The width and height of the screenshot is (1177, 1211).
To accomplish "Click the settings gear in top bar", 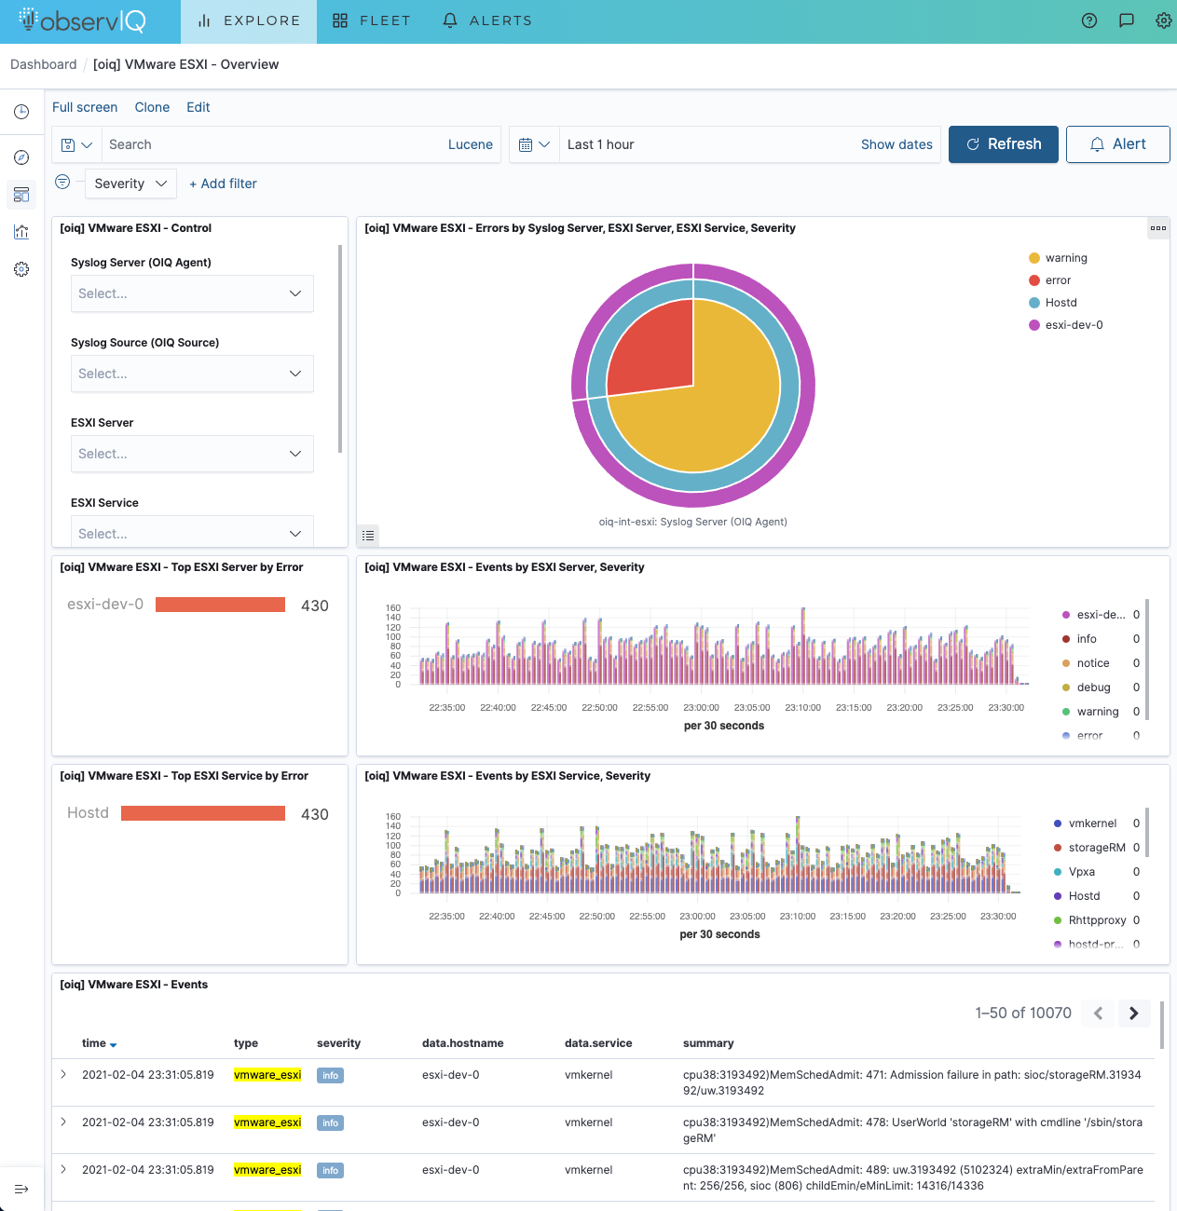I will [x=1163, y=20].
